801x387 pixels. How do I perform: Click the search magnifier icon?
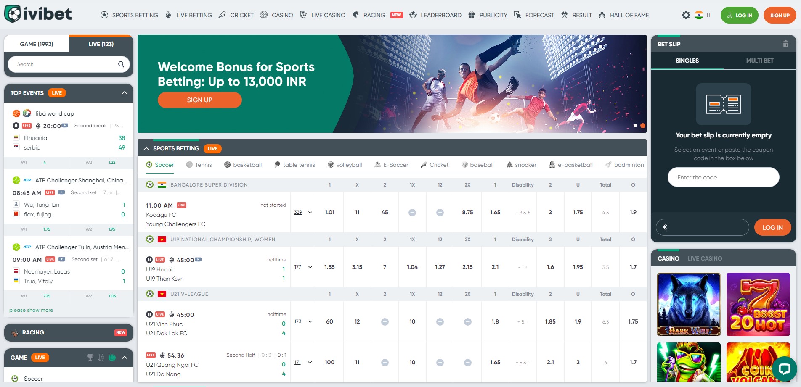[121, 64]
